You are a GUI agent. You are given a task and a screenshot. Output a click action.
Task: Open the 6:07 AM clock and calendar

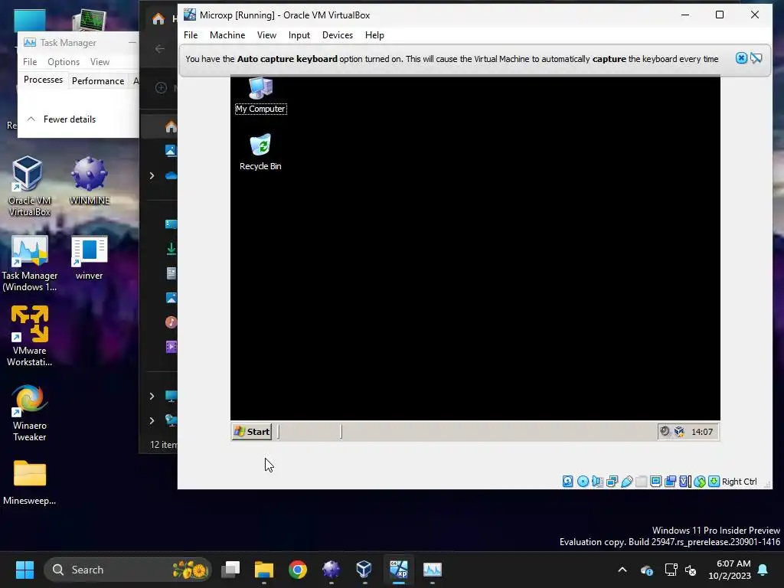click(730, 570)
